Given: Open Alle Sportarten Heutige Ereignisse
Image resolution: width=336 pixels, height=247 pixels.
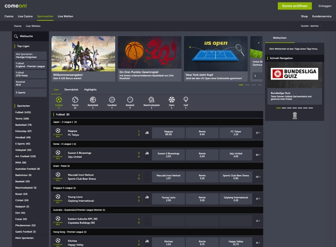Looking at the screenshot, I should (30, 56).
